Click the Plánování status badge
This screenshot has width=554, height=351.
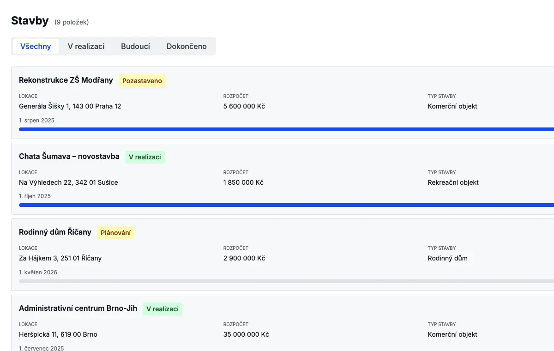click(115, 233)
